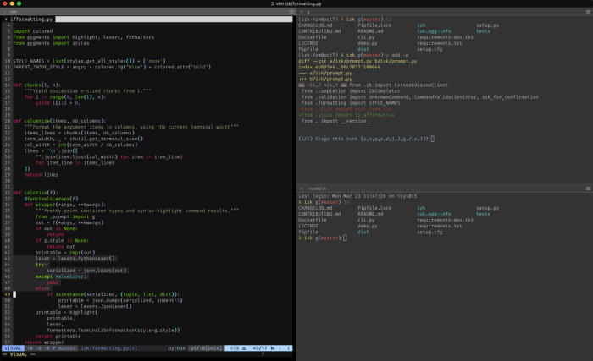The width and height of the screenshot is (593, 361).
Task: Click the cursor prompt in bottom-right pane
Action: click(345, 238)
